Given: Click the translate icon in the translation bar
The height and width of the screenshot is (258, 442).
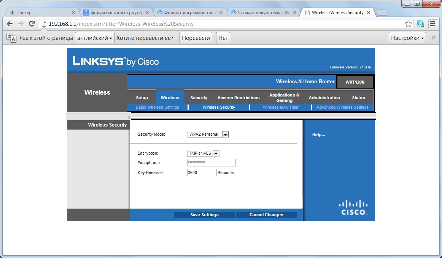Looking at the screenshot, I should [11, 38].
